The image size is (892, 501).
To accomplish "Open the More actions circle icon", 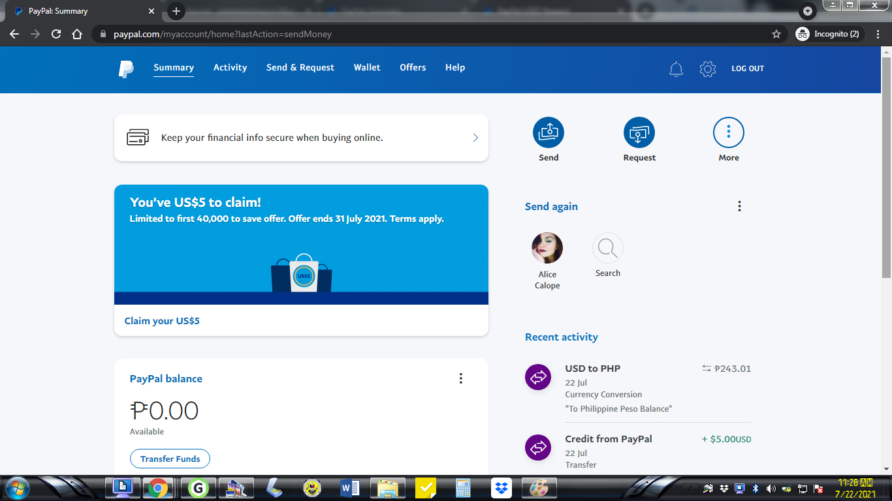I will (729, 133).
